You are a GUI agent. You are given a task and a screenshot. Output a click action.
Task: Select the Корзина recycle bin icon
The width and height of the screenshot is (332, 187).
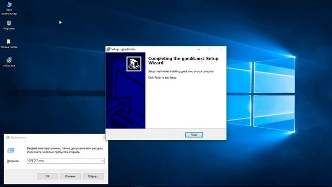click(9, 25)
